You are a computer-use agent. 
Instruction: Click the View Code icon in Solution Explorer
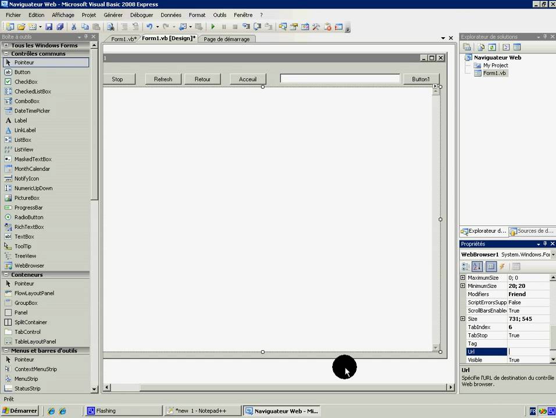click(506, 47)
